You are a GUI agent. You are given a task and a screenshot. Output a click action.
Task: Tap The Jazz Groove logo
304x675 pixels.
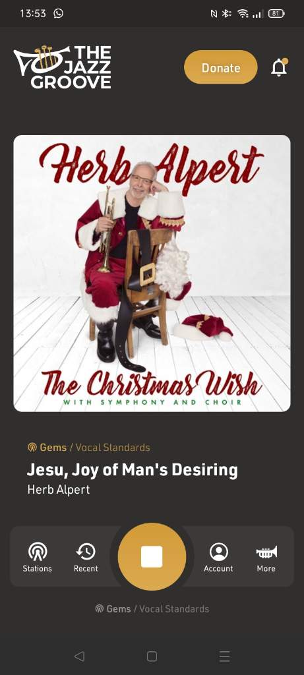[x=63, y=67]
